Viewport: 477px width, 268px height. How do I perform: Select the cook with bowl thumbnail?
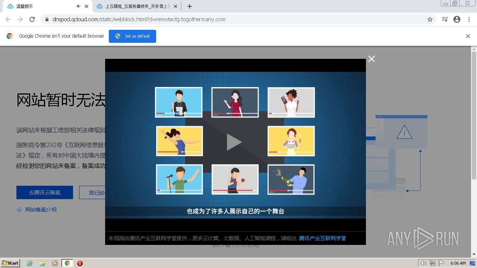tap(291, 141)
